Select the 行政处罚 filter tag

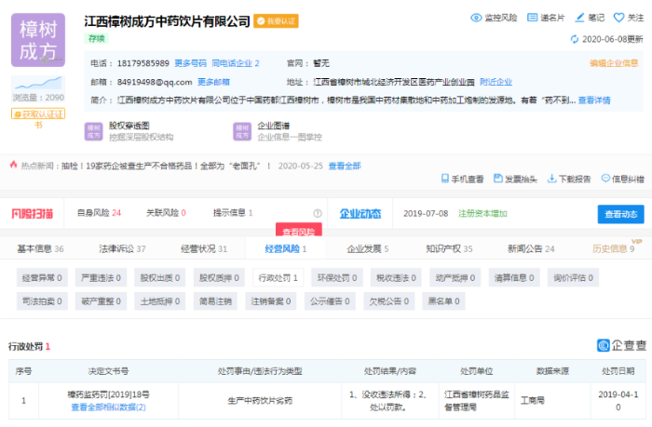[278, 277]
